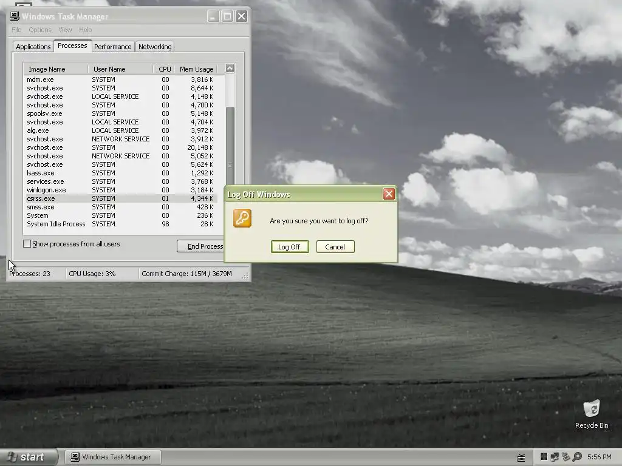Click the process list scroll up arrow
Image resolution: width=622 pixels, height=466 pixels.
coord(230,68)
